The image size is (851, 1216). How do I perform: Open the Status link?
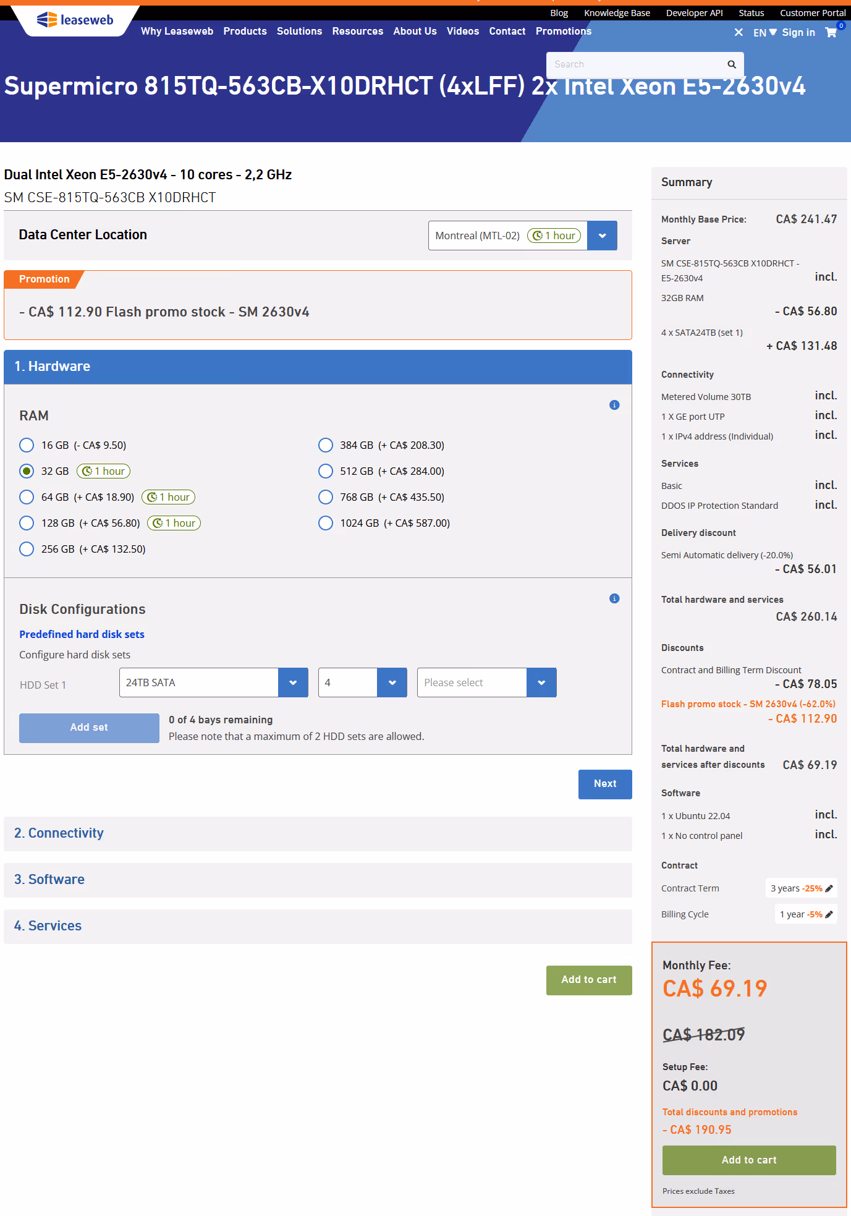point(752,13)
